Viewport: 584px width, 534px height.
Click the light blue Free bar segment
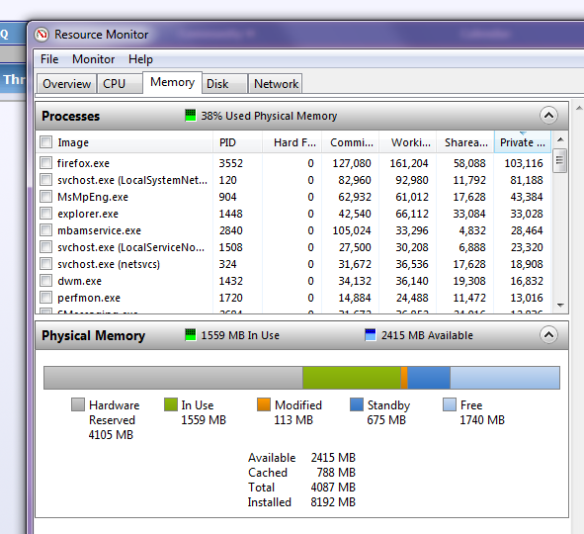tap(505, 378)
